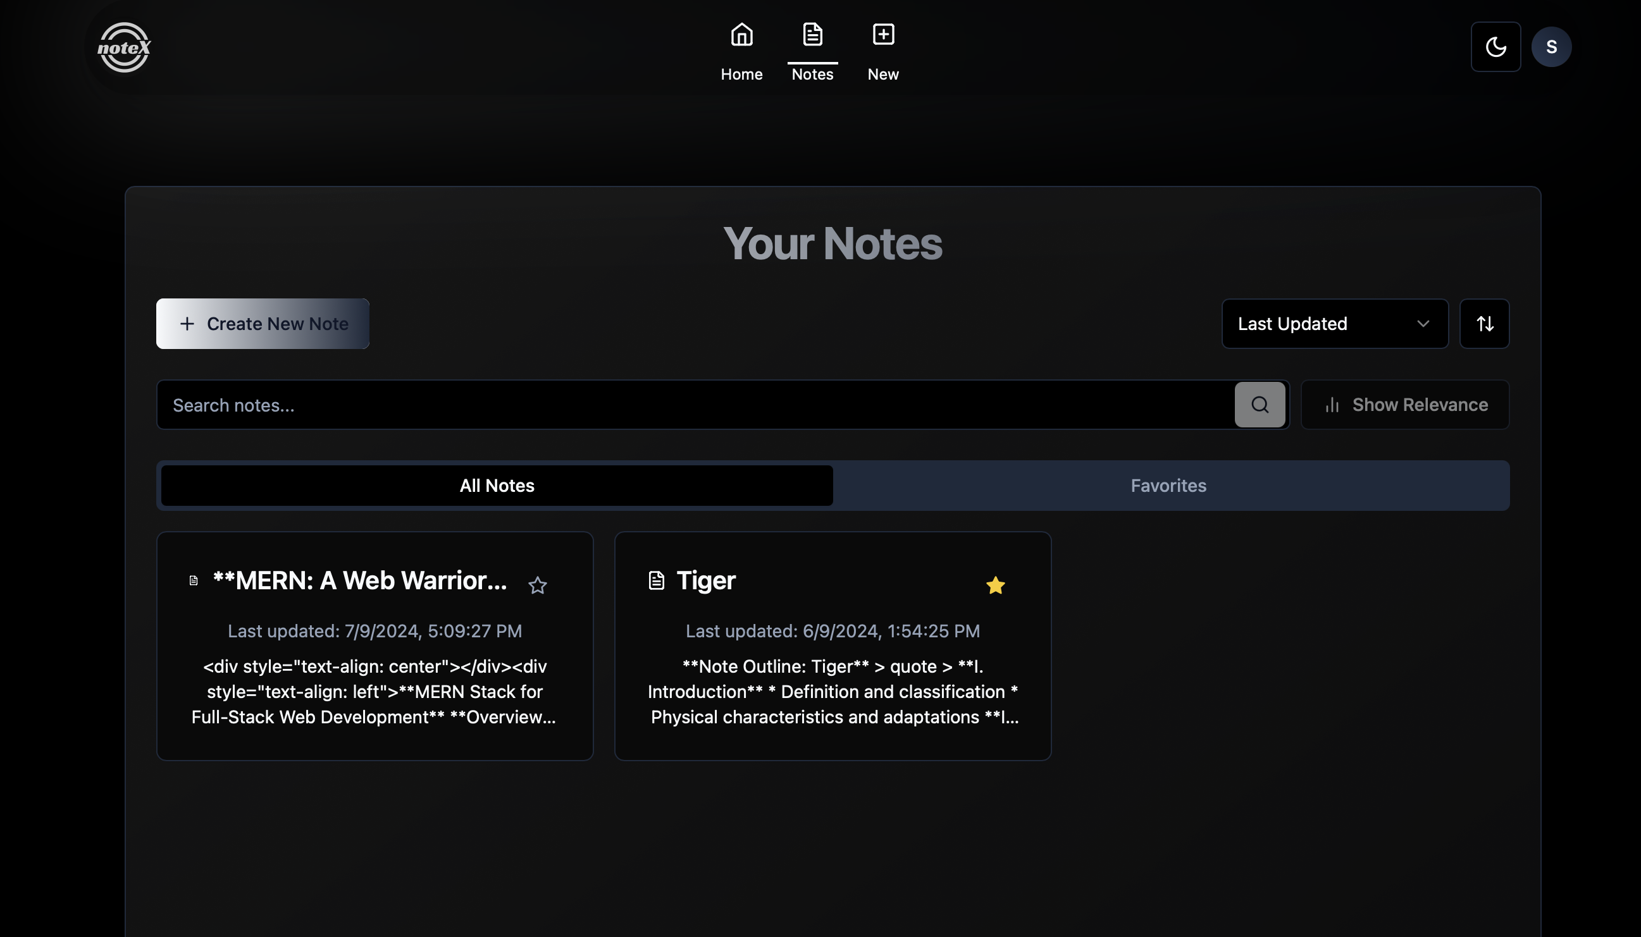The width and height of the screenshot is (1641, 937).
Task: Go to Home via house icon
Action: (x=741, y=34)
